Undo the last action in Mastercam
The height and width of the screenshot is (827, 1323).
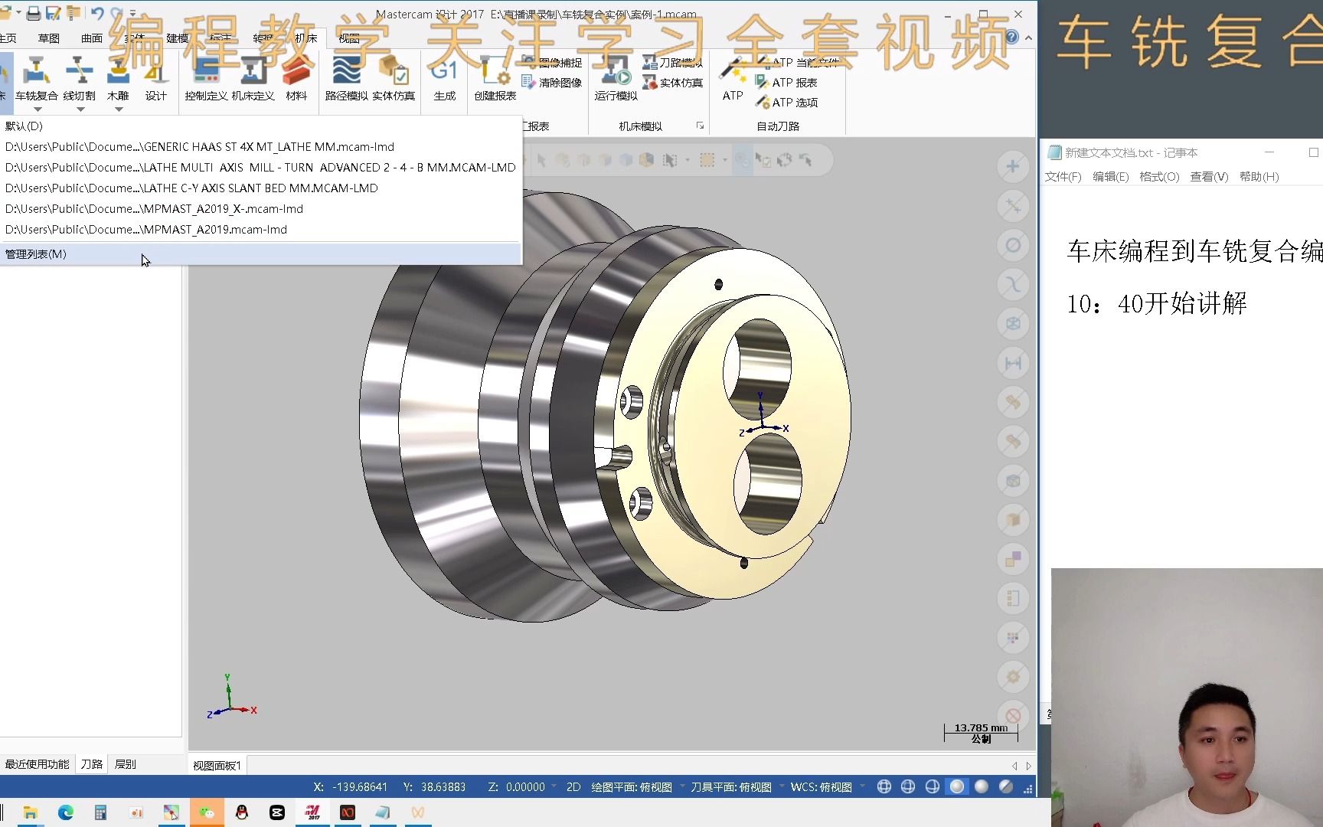coord(97,13)
